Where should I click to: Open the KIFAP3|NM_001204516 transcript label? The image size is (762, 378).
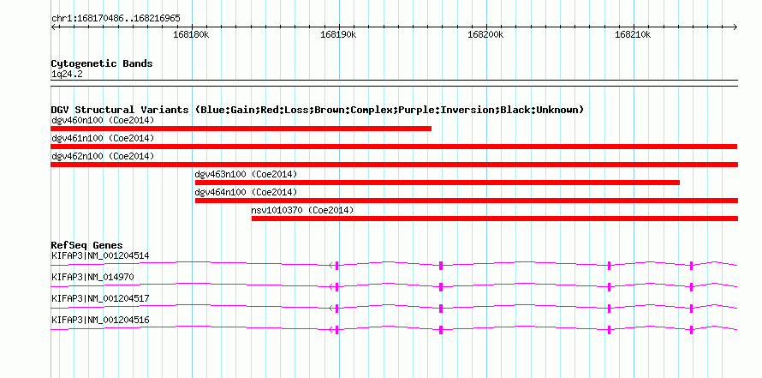click(x=100, y=320)
